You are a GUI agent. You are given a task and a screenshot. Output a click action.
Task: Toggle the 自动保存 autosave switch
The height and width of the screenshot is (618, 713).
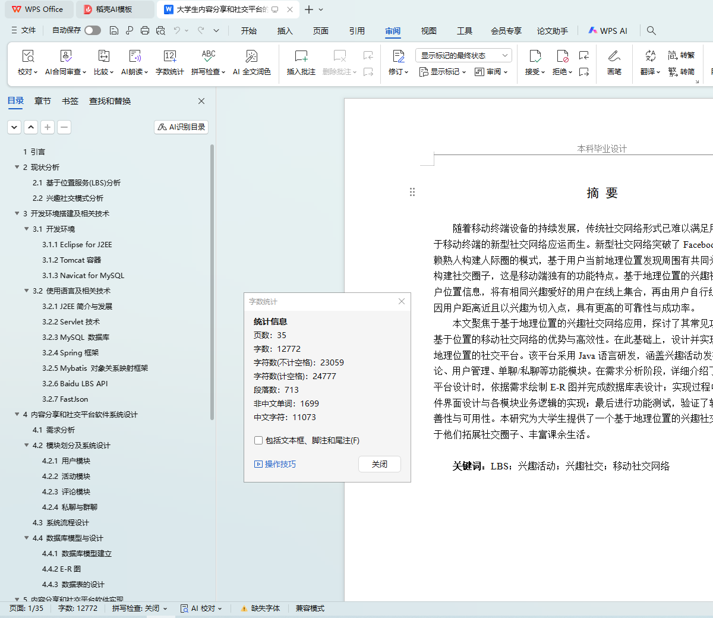[92, 30]
